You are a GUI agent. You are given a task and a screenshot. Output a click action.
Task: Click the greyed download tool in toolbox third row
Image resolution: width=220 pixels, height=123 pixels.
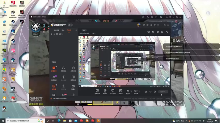[64, 87]
